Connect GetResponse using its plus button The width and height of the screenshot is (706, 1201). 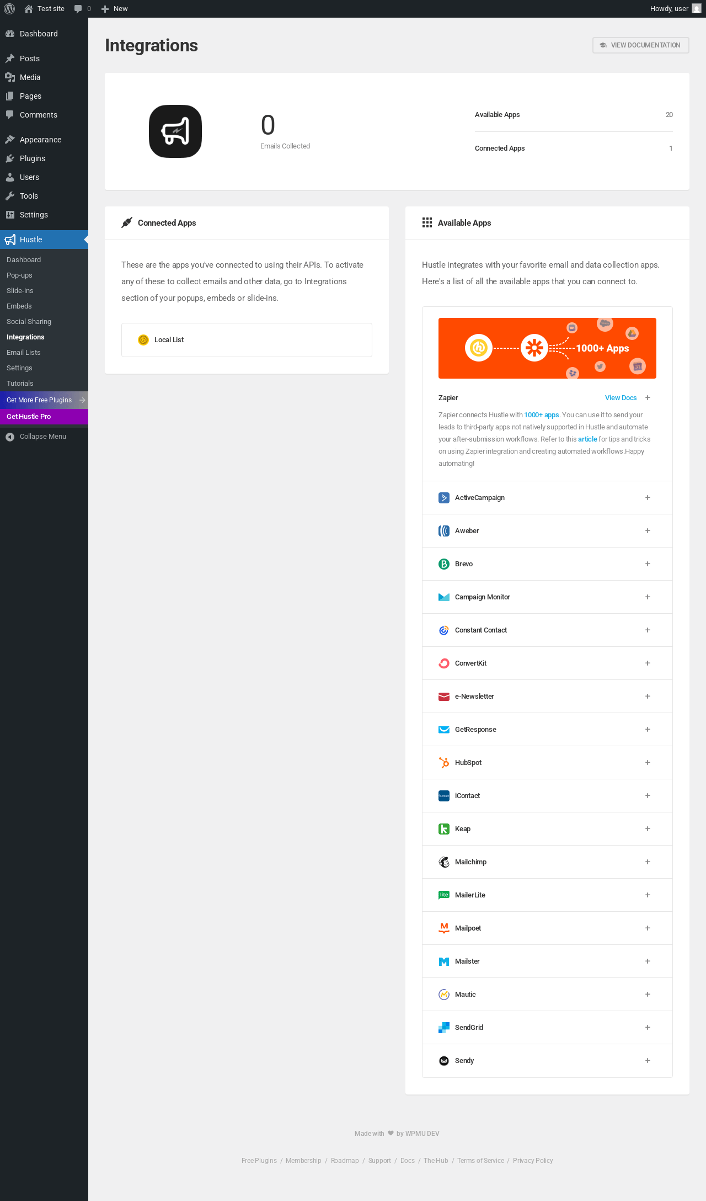click(x=648, y=730)
